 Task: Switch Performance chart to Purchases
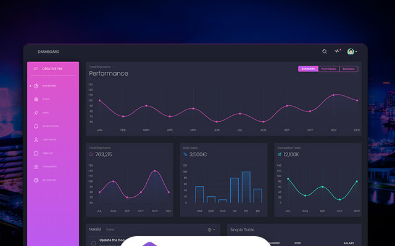[x=329, y=69]
